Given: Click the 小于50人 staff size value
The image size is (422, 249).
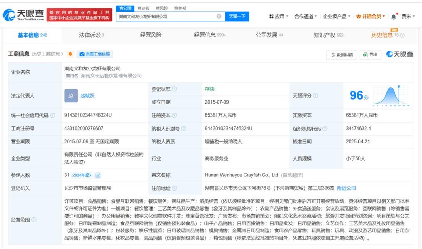Looking at the screenshot, I should coord(356,158).
